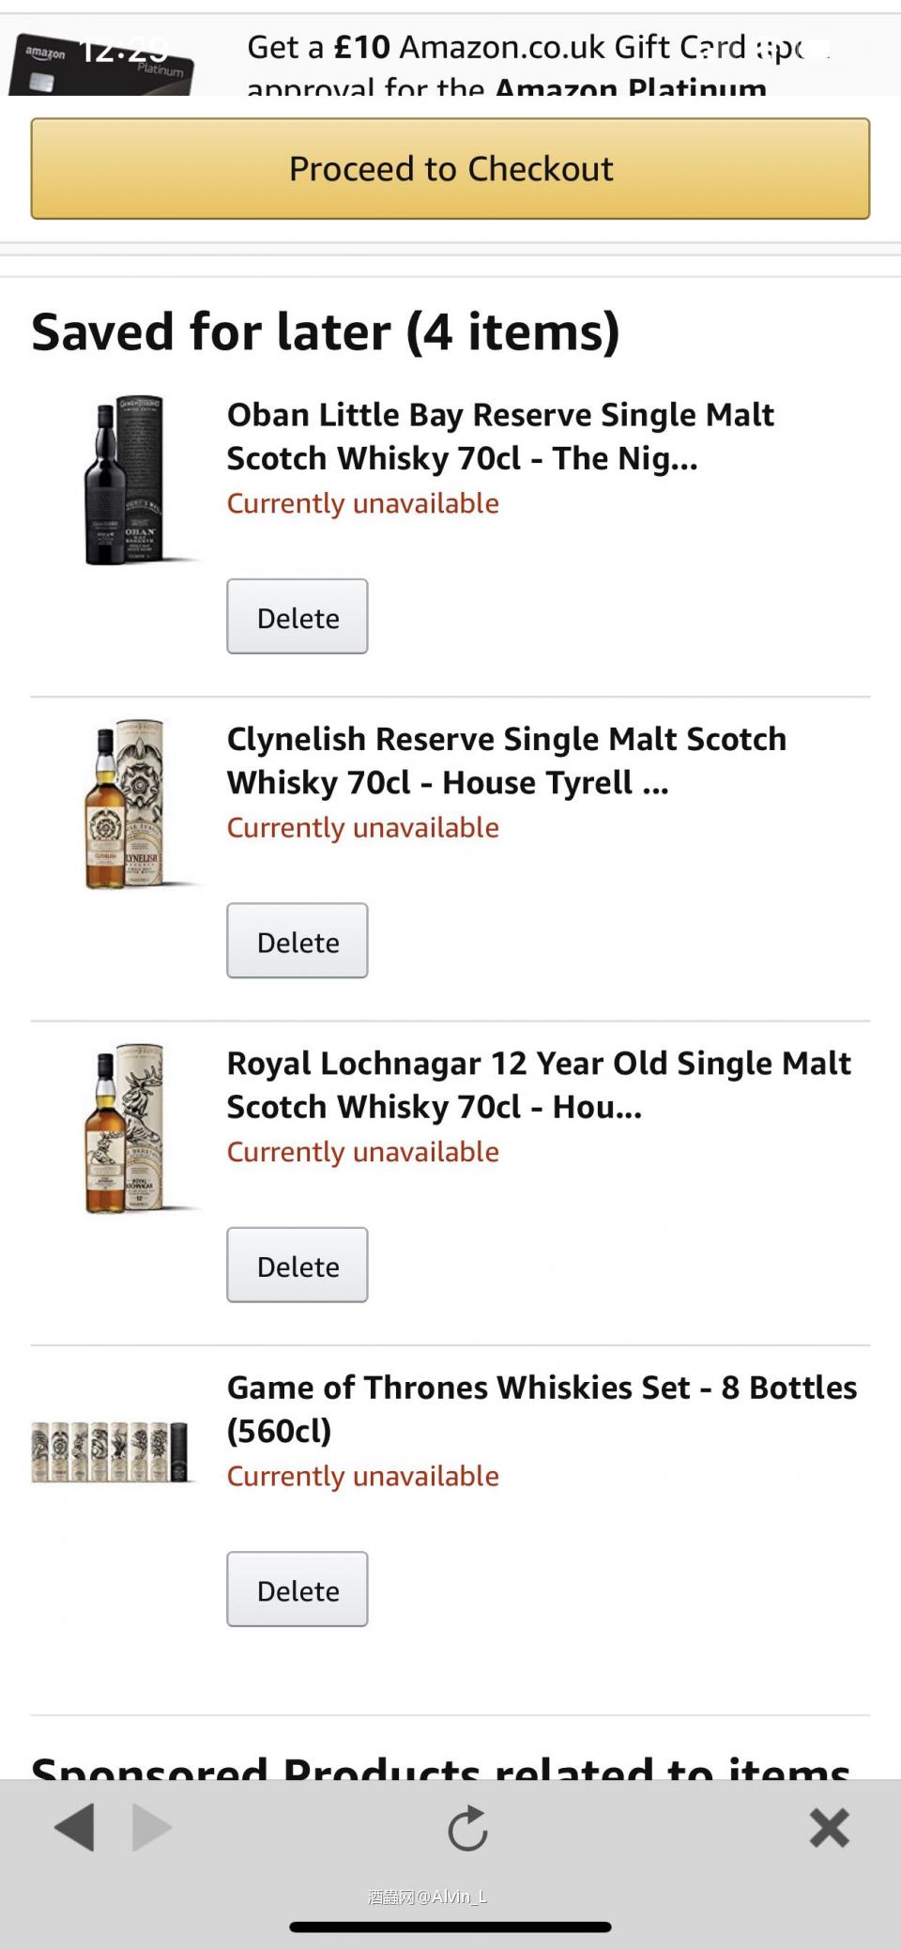Screen dimensions: 901x1950
Task: Open Oban Little Bay Reserve product title
Action: pyautogui.click(x=500, y=437)
